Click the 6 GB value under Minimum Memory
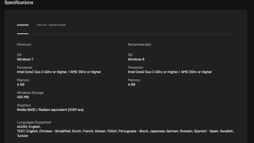Viewport: 254px width, 143px height. pos(21,84)
